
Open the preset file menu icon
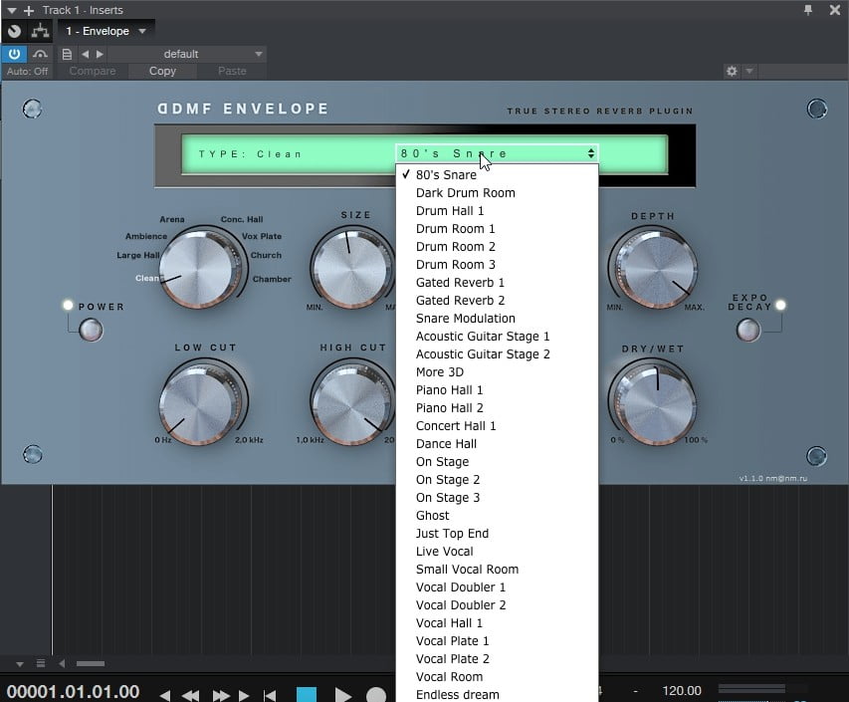pyautogui.click(x=67, y=54)
